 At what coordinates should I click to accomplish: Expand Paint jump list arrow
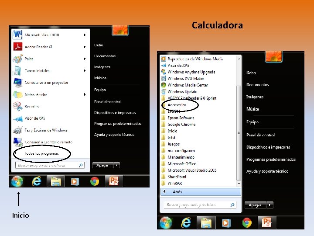[x=85, y=59]
